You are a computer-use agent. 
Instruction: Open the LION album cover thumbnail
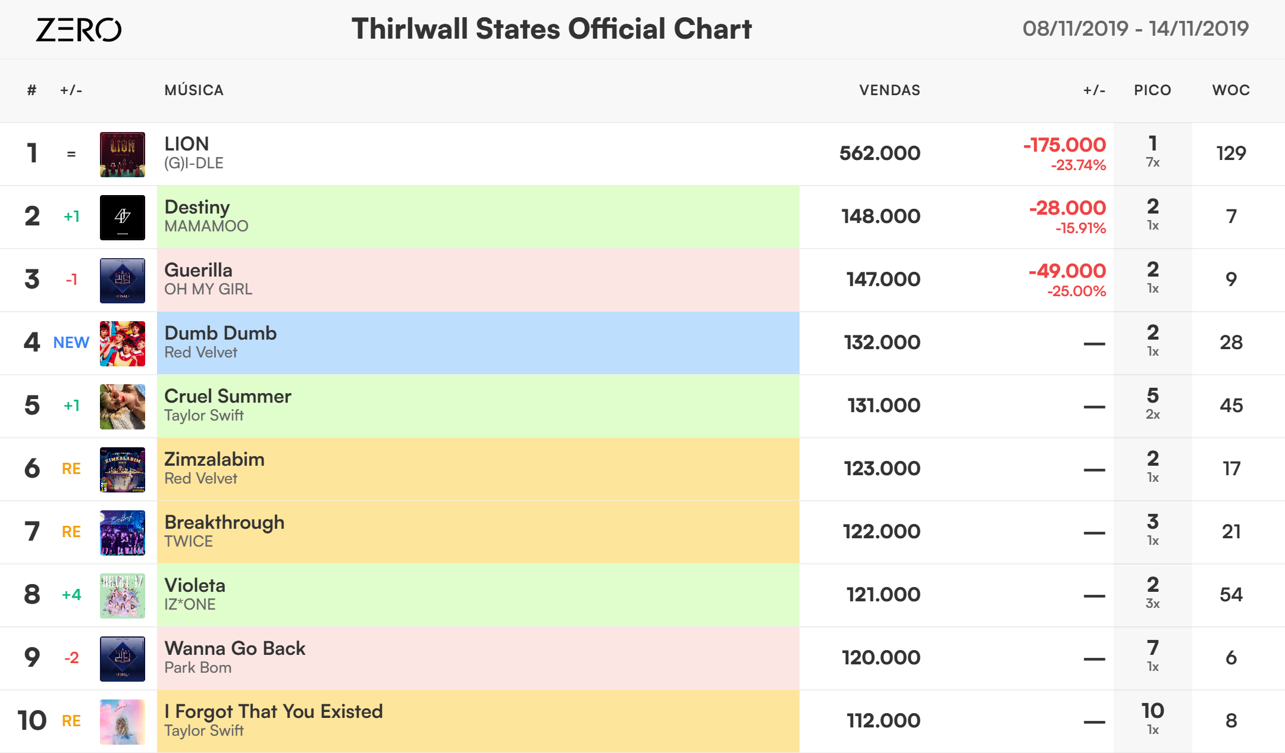[x=123, y=155]
